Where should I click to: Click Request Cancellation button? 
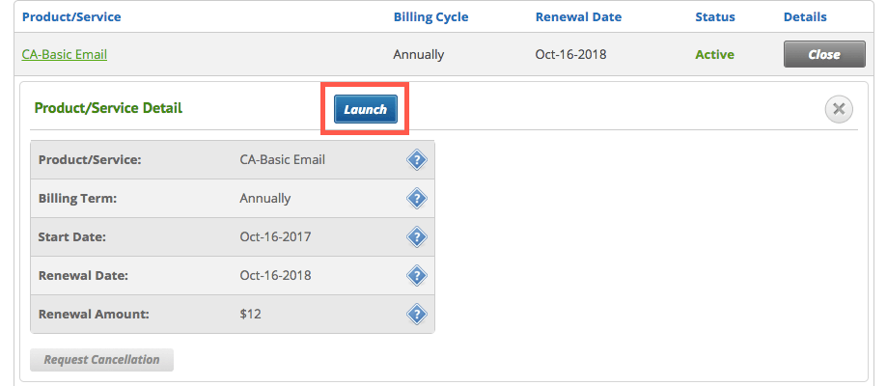coord(101,360)
